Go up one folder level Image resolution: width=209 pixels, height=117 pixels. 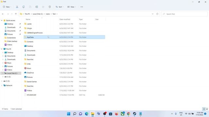tap(16, 14)
